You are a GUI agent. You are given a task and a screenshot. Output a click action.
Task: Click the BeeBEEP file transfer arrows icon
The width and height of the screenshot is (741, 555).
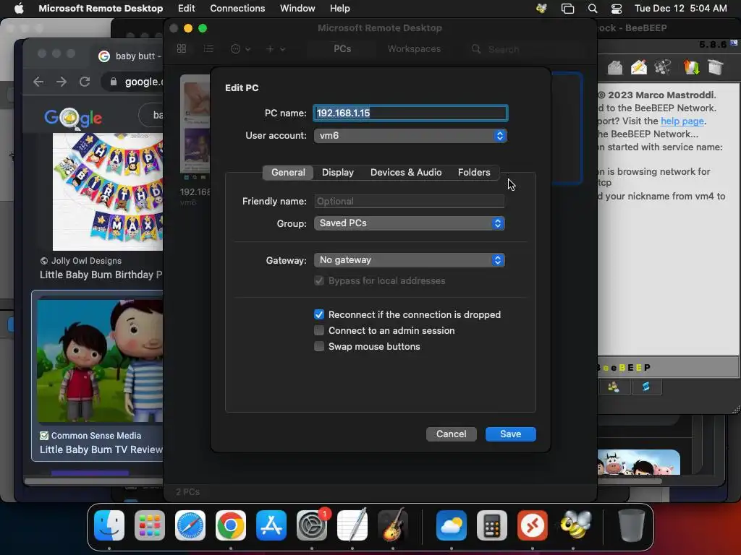click(691, 67)
